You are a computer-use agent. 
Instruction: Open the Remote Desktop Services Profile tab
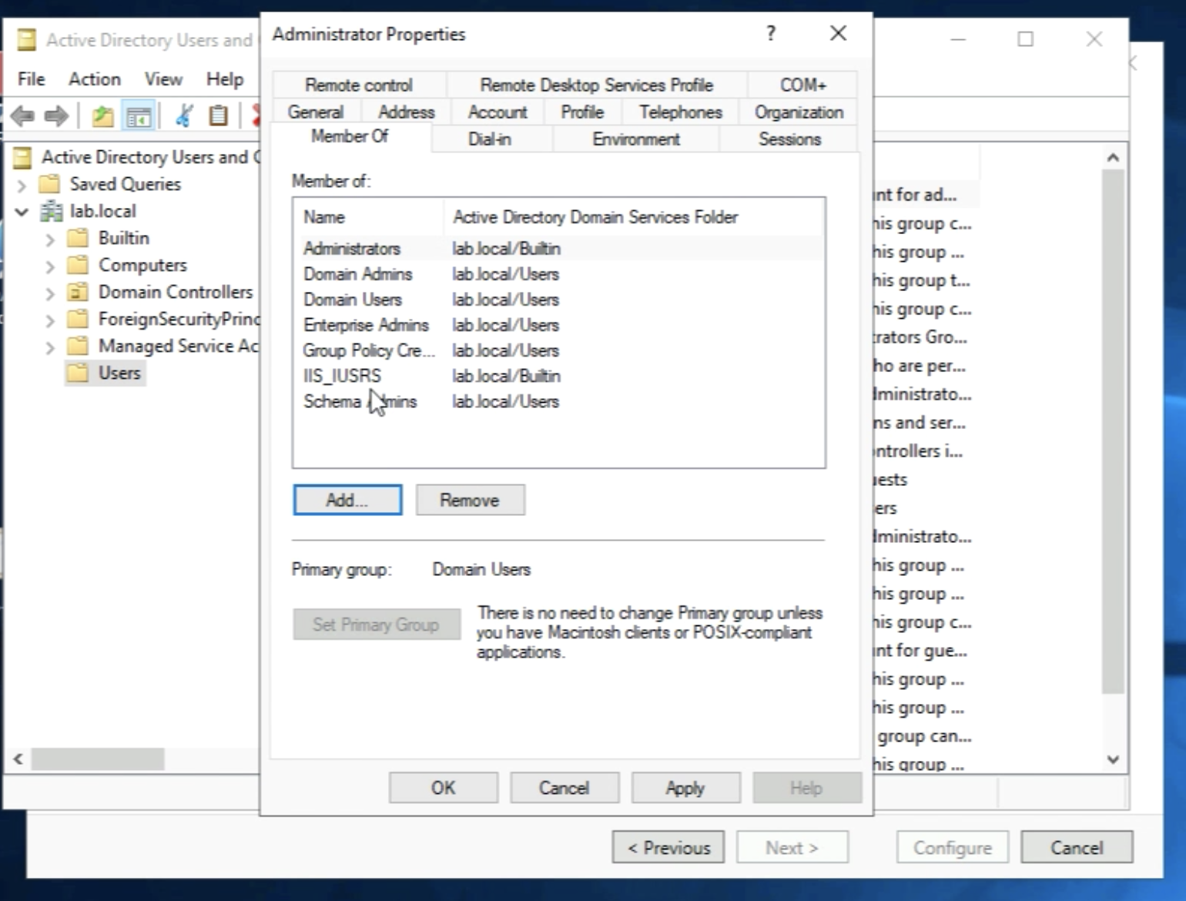tap(596, 85)
